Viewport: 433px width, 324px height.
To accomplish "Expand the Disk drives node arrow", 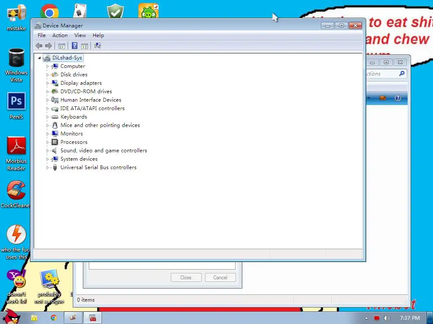I will click(47, 75).
